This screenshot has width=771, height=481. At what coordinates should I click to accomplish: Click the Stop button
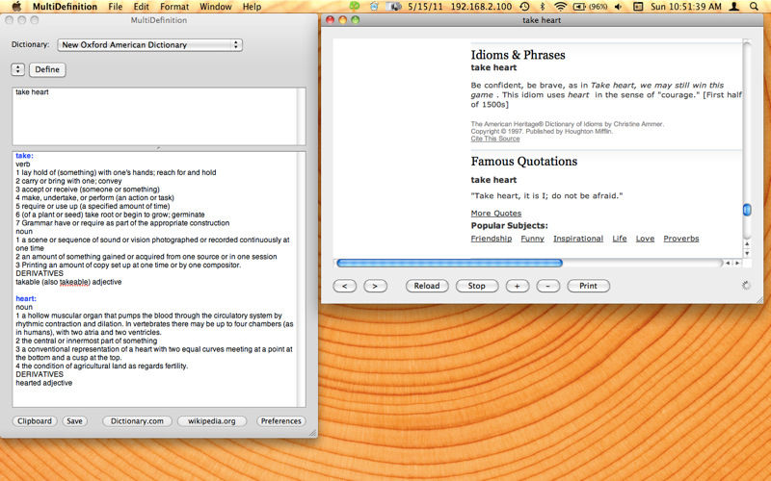tap(476, 286)
